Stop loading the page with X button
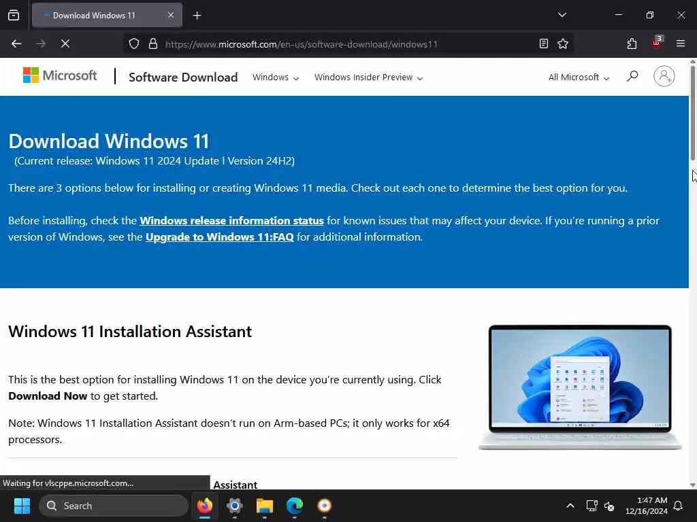 [x=65, y=43]
